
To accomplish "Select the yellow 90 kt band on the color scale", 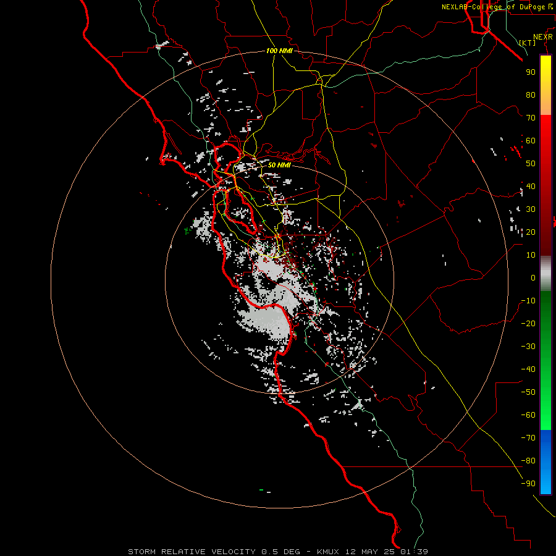I will (x=545, y=72).
